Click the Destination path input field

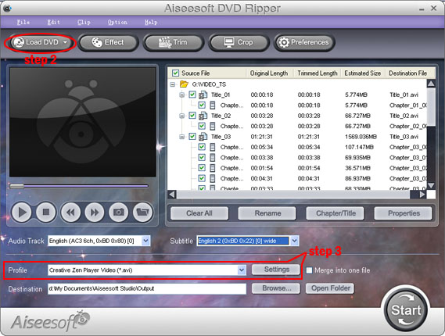click(x=147, y=289)
